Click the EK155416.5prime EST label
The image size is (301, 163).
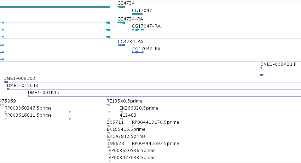tap(126, 129)
